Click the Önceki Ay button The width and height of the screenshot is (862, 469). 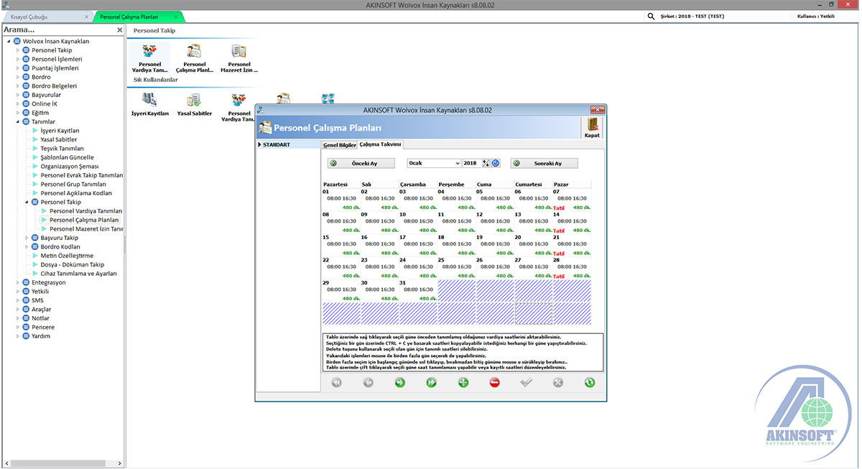click(x=363, y=163)
